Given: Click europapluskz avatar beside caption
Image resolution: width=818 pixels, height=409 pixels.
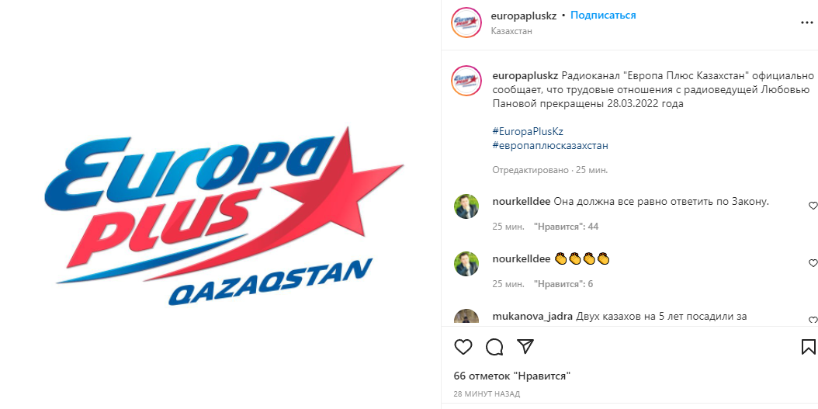Looking at the screenshot, I should point(466,81).
